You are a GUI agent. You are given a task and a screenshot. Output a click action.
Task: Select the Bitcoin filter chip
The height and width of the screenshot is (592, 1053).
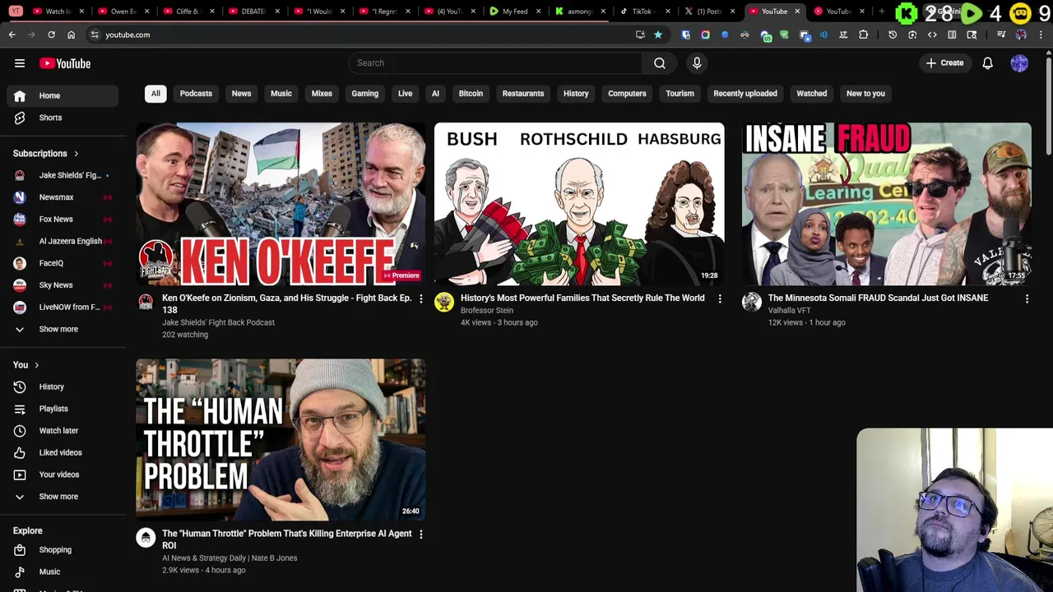click(x=471, y=94)
